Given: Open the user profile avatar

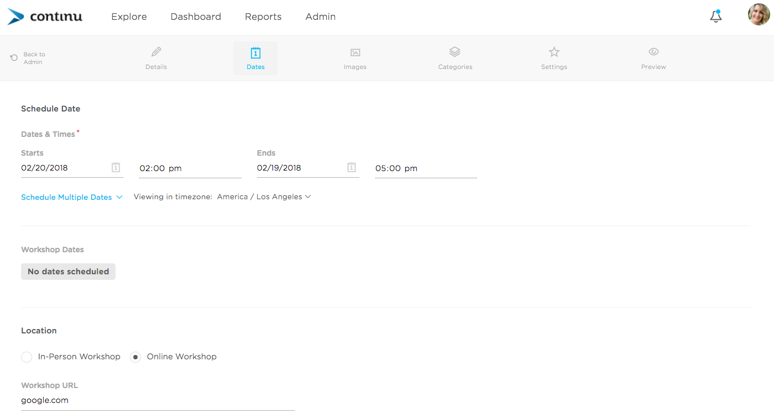Looking at the screenshot, I should pos(759,14).
